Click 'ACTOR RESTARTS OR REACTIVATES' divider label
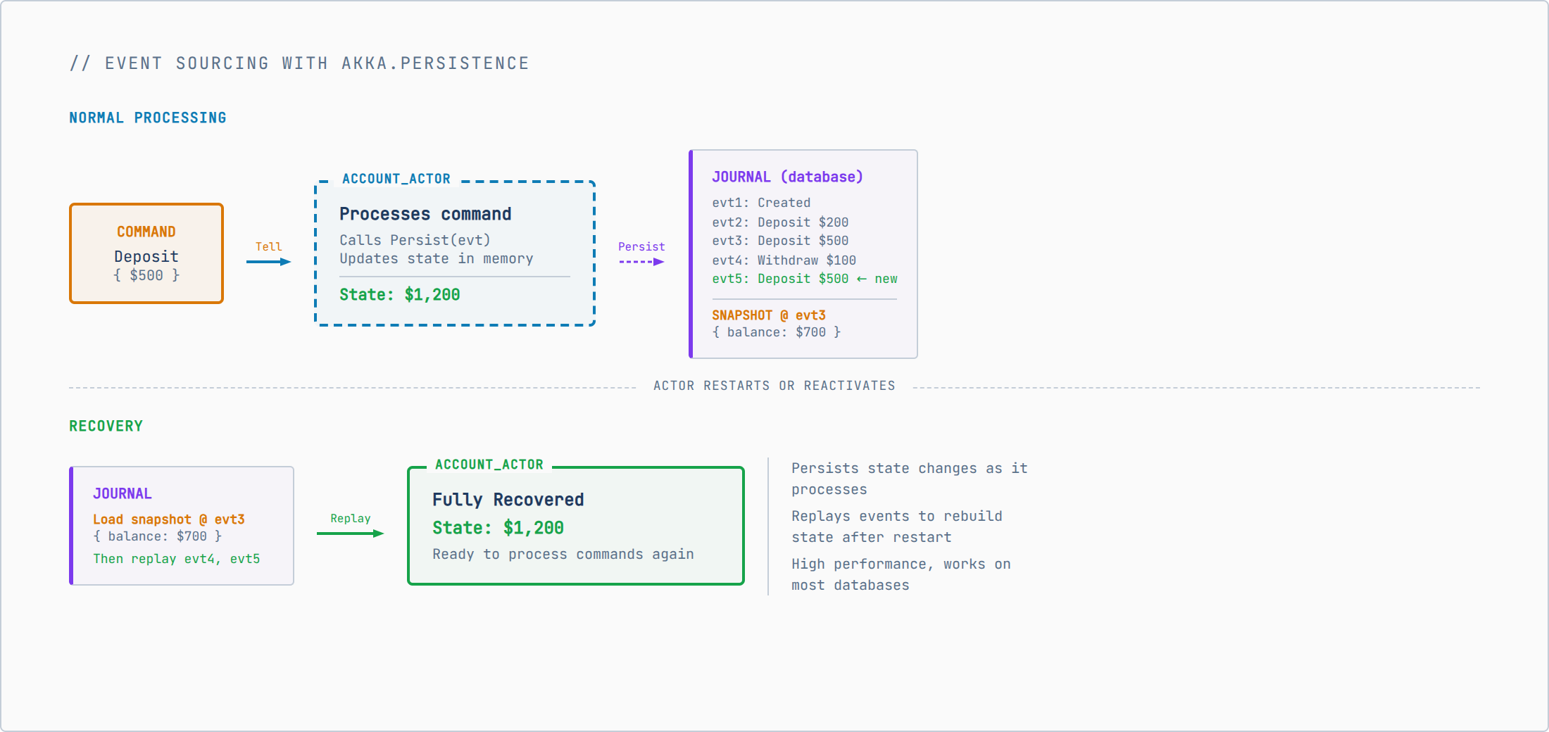This screenshot has width=1549, height=732. tap(774, 386)
